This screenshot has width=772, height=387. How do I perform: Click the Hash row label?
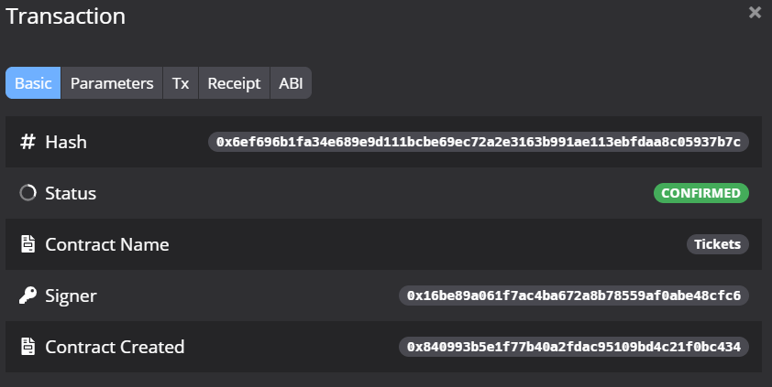(x=66, y=142)
